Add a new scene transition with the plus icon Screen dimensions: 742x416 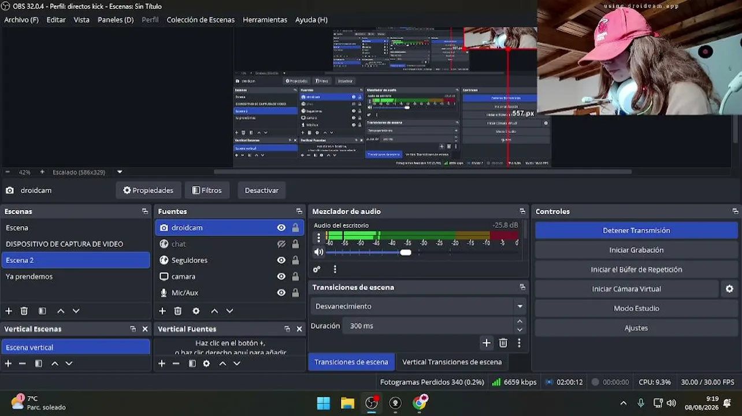487,343
